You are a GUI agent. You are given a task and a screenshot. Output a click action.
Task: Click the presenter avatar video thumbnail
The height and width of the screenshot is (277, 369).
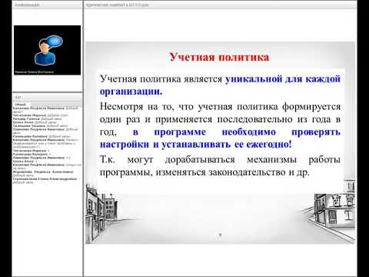coord(47,50)
